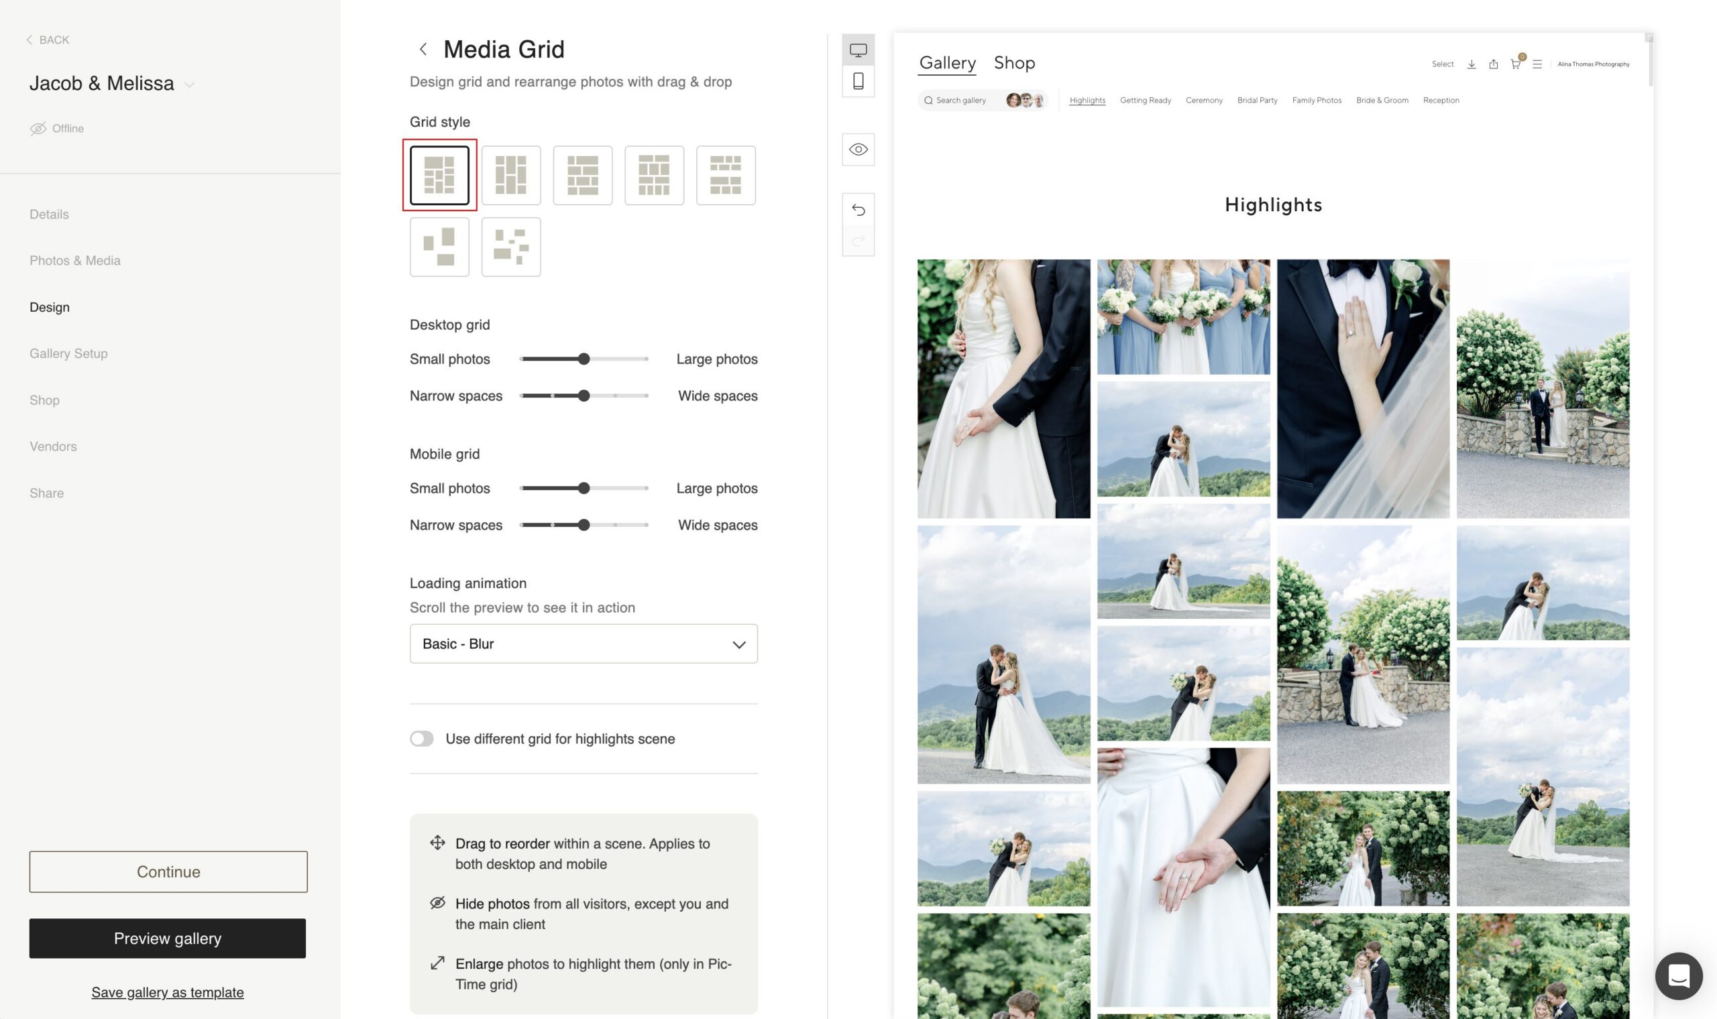Click the redo arrow icon
The height and width of the screenshot is (1019, 1717).
[x=858, y=241]
